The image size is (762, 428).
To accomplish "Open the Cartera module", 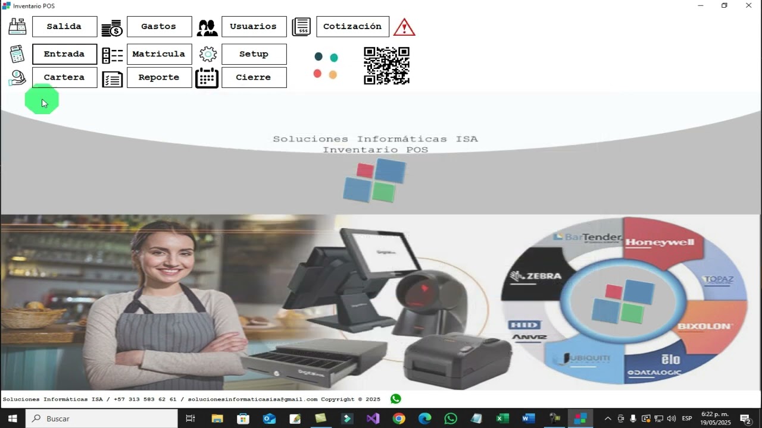I will coord(64,77).
